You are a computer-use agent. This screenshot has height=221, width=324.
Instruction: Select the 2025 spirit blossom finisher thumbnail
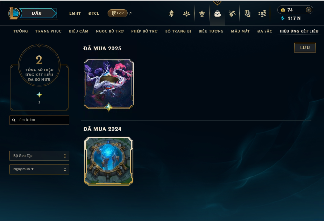[109, 84]
